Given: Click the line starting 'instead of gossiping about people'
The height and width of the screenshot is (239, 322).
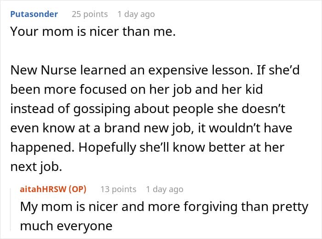Looking at the screenshot, I should click(148, 109).
